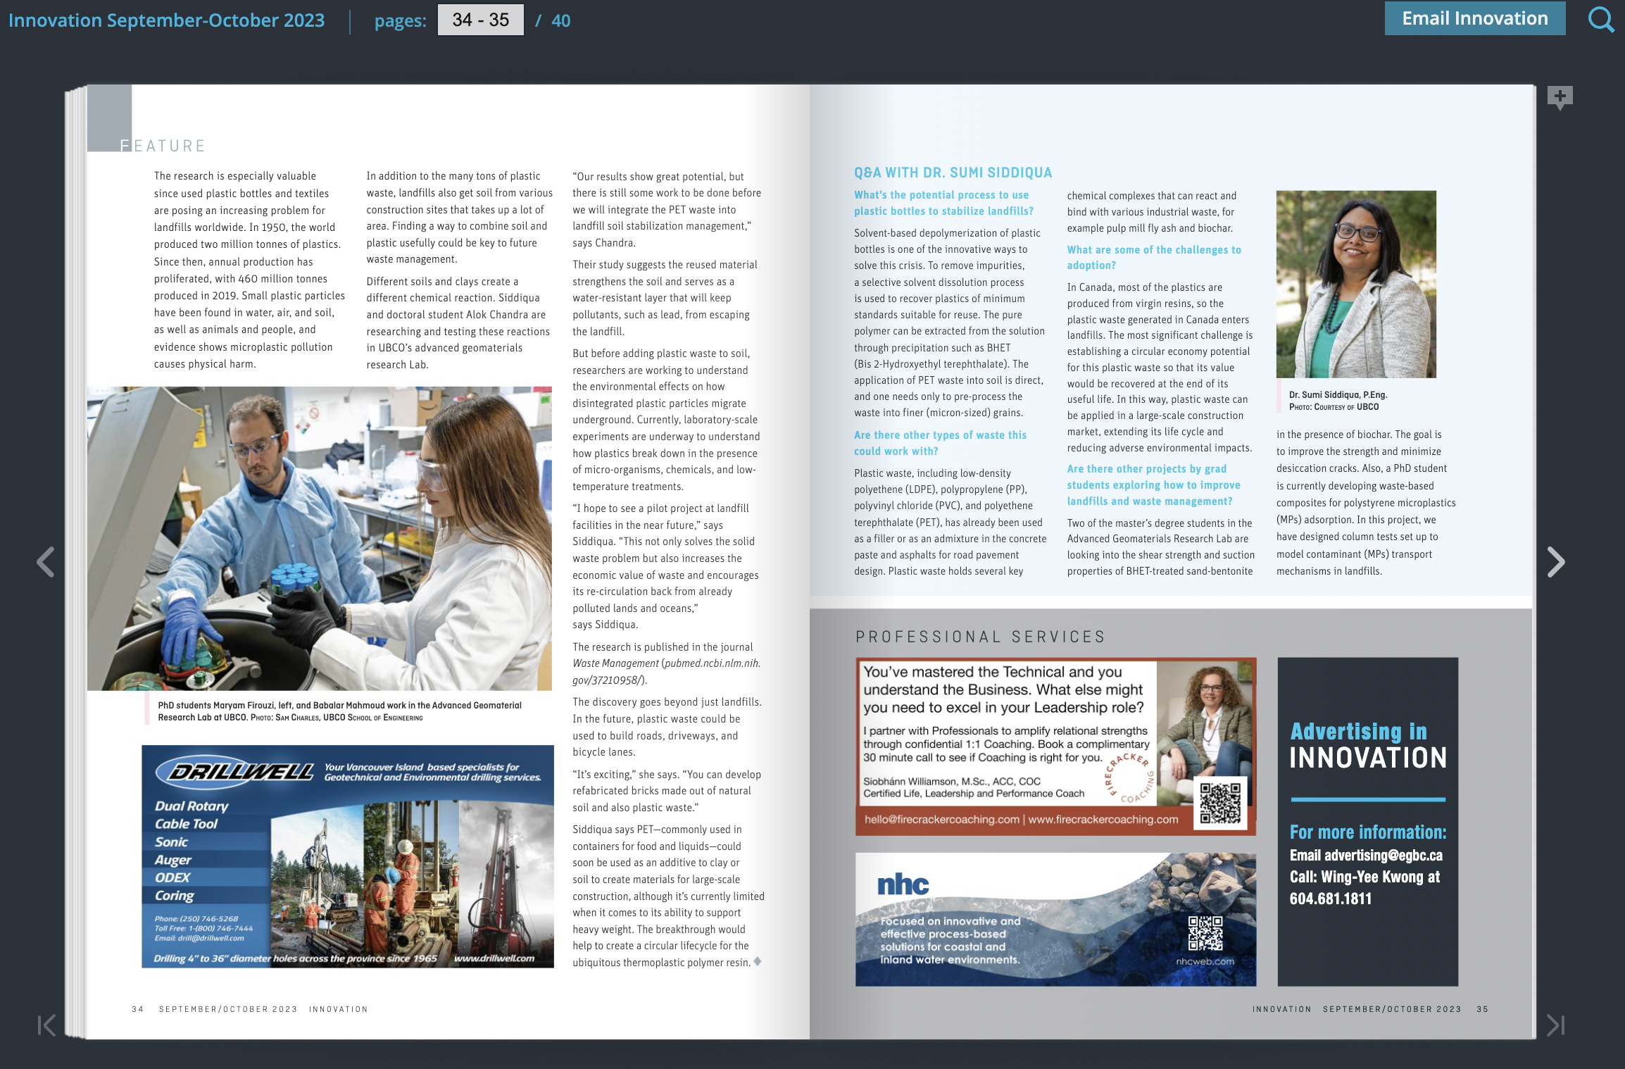Open the Innovation September-October 2023 title link

click(x=167, y=20)
